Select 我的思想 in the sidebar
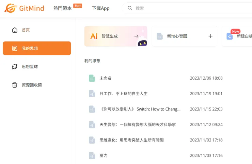The width and height of the screenshot is (252, 164). tap(37, 48)
